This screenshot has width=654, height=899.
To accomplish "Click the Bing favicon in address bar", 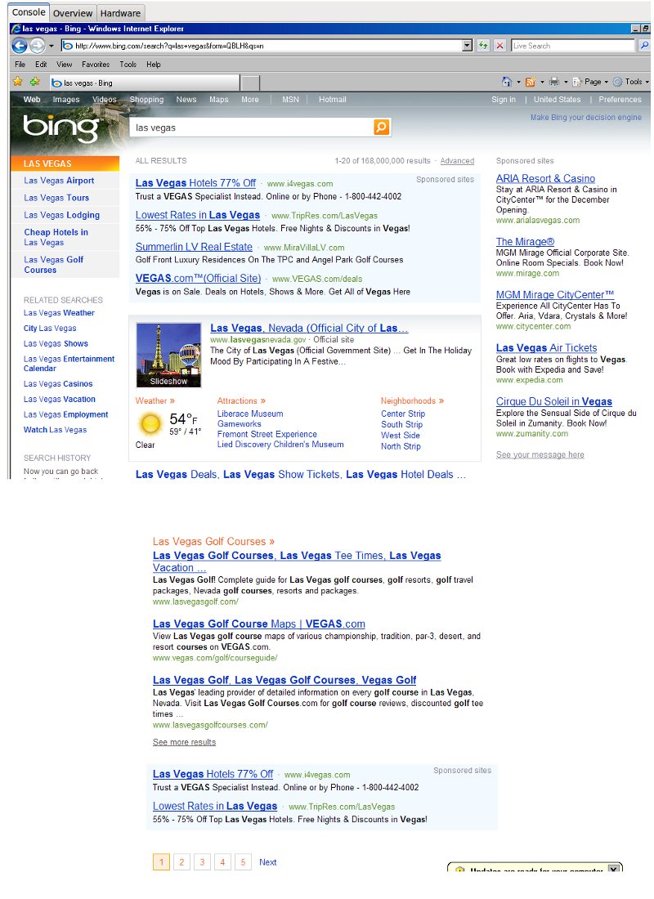I will coord(68,46).
